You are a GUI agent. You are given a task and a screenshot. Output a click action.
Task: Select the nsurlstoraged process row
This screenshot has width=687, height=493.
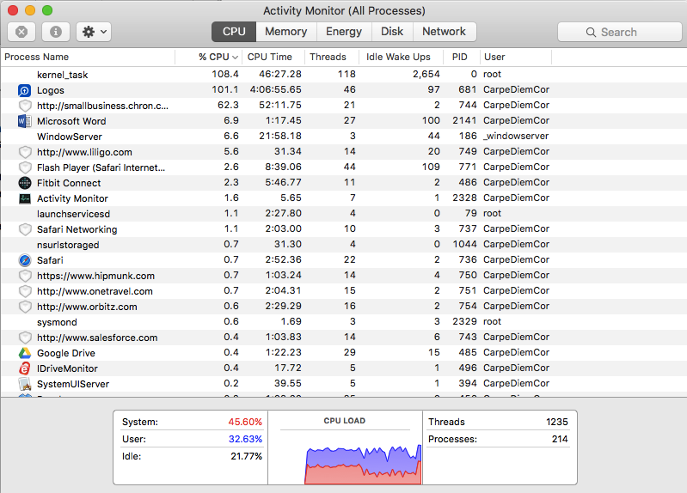[x=344, y=245]
